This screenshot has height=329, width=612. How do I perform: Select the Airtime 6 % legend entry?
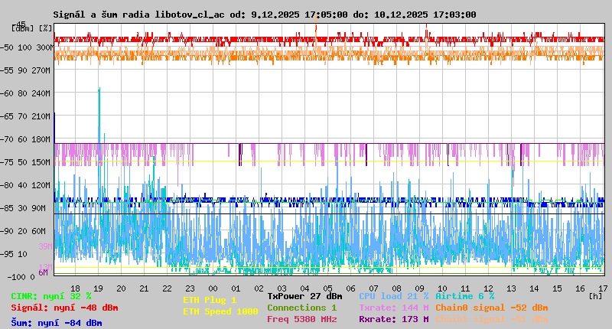coord(464,296)
